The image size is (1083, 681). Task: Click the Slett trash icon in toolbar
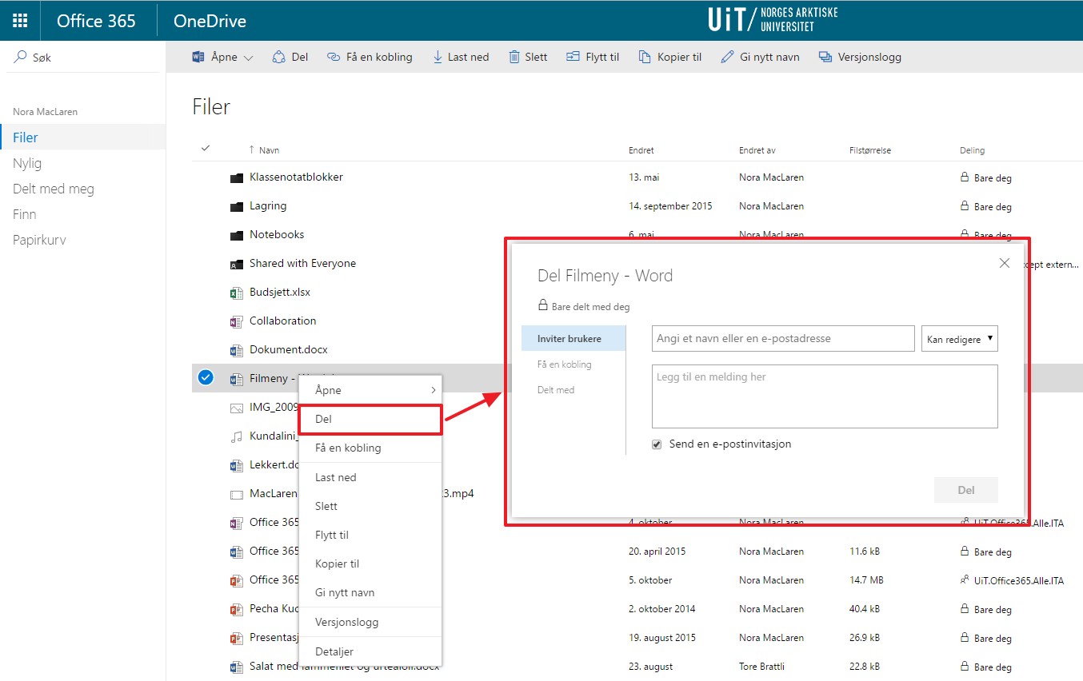point(514,57)
